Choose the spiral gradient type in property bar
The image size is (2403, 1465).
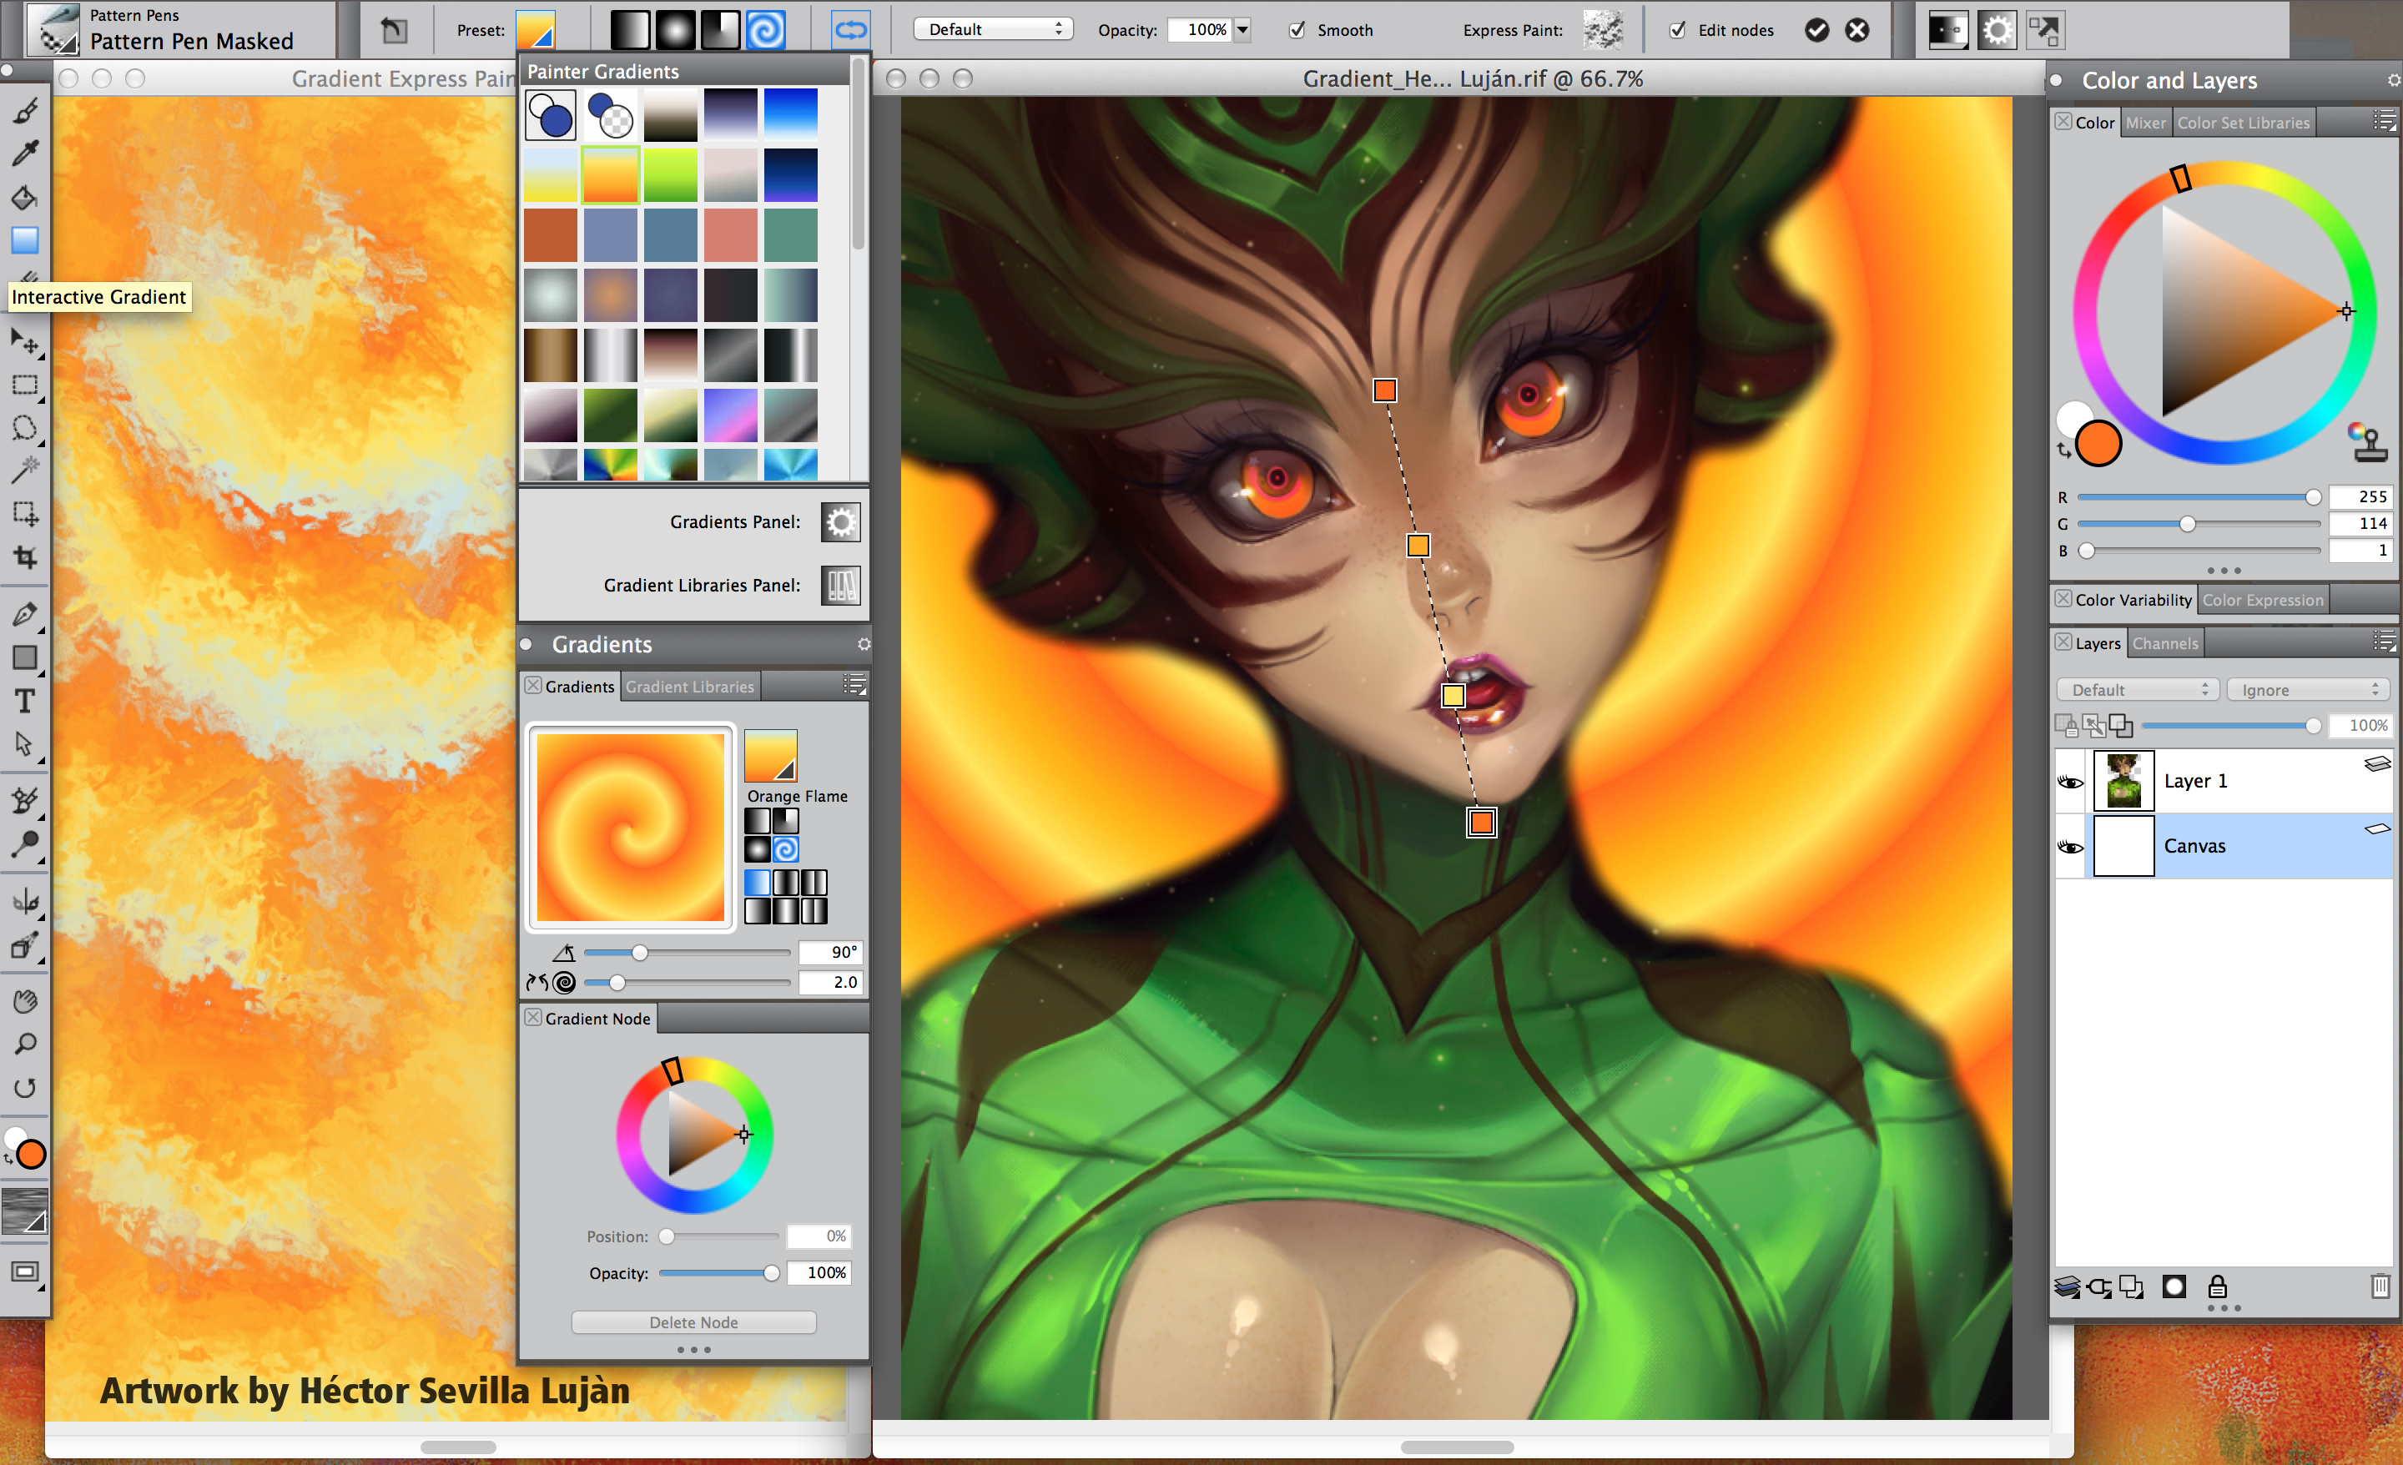click(x=766, y=30)
